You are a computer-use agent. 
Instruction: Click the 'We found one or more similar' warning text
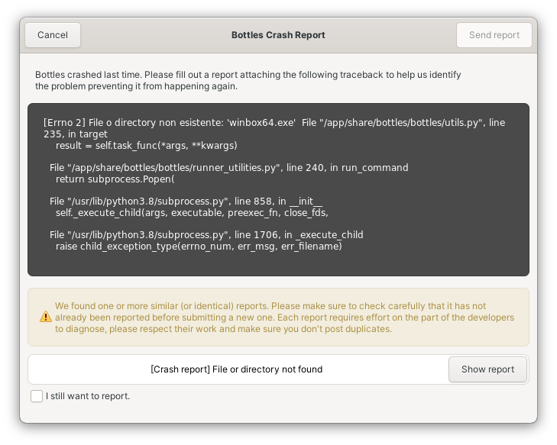click(x=284, y=318)
